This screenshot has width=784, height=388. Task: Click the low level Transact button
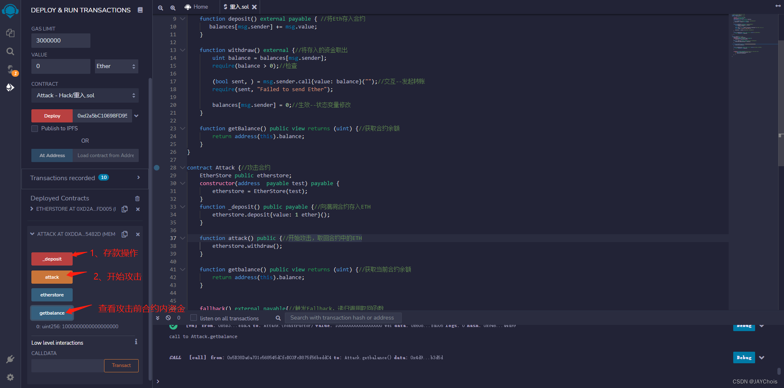(x=121, y=366)
